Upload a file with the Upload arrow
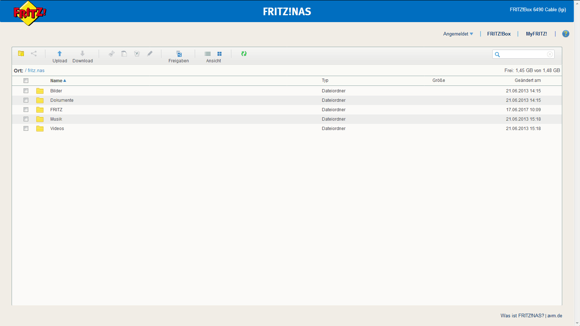Screen dimensions: 580x326 pos(60,54)
